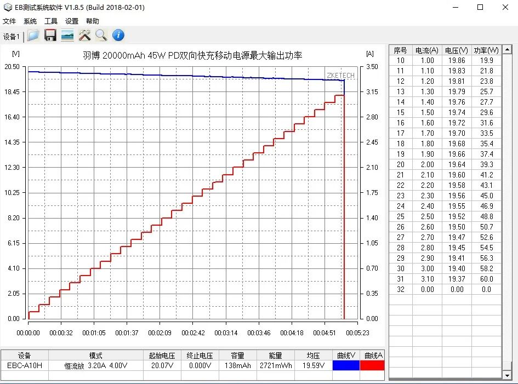The height and width of the screenshot is (384, 518).
Task: Select power cell 60.0 in row 31
Action: [486, 279]
